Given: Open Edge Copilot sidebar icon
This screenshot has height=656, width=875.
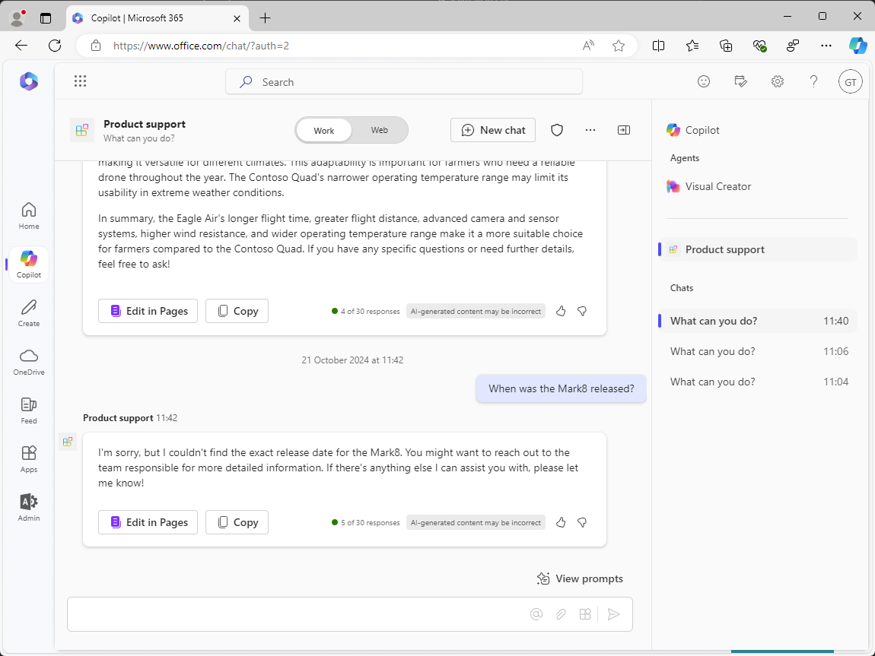Looking at the screenshot, I should click(x=857, y=46).
